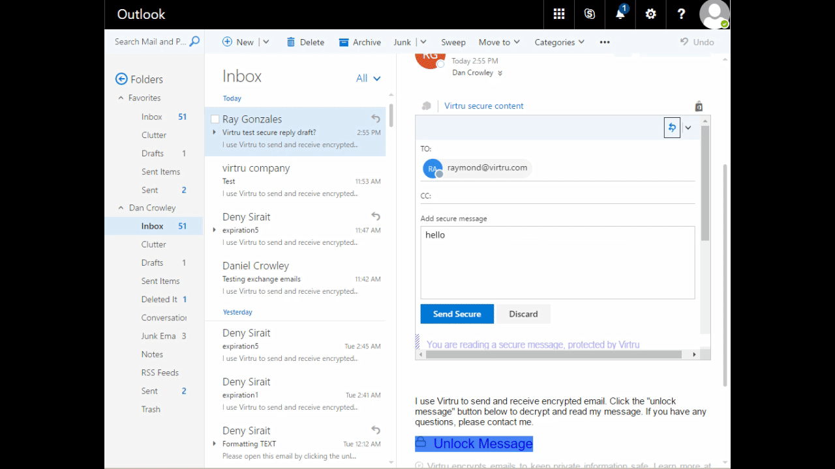Open Favorites Drafts folder
This screenshot has height=469, width=835.
click(153, 153)
